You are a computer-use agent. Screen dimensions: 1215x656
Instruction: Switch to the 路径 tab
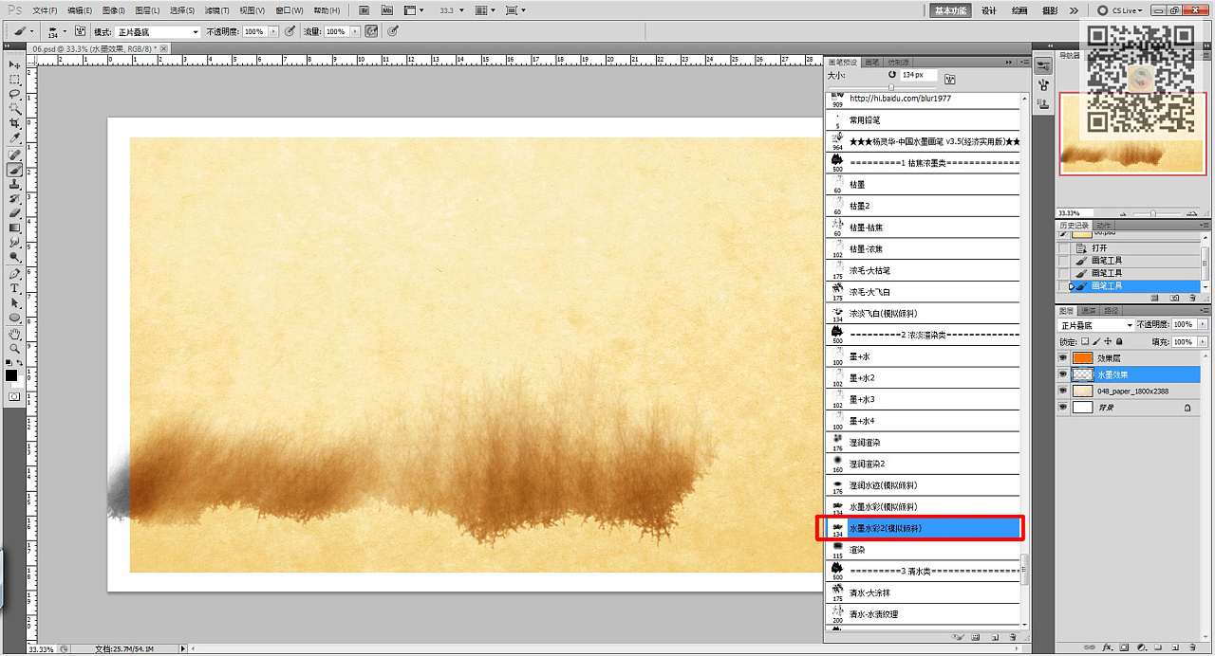[1112, 310]
